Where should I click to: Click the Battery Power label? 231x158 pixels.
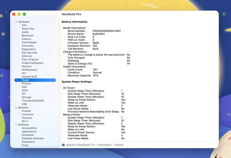tap(72, 115)
